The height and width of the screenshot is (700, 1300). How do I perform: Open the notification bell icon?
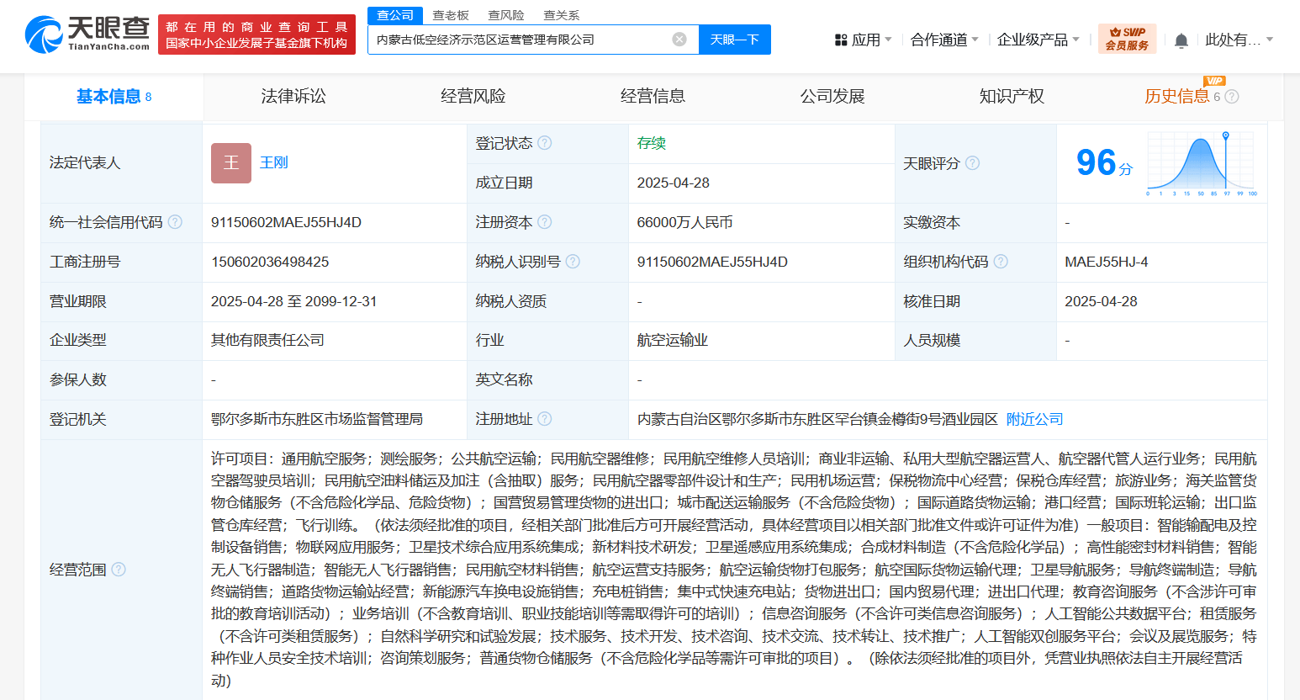[x=1181, y=40]
